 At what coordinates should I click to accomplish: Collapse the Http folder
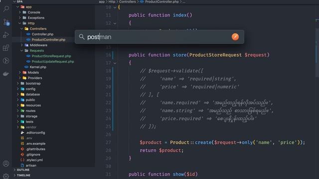pyautogui.click(x=20, y=23)
